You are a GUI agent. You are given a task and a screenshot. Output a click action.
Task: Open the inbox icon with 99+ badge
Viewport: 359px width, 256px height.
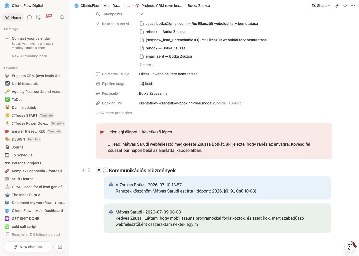47,17
